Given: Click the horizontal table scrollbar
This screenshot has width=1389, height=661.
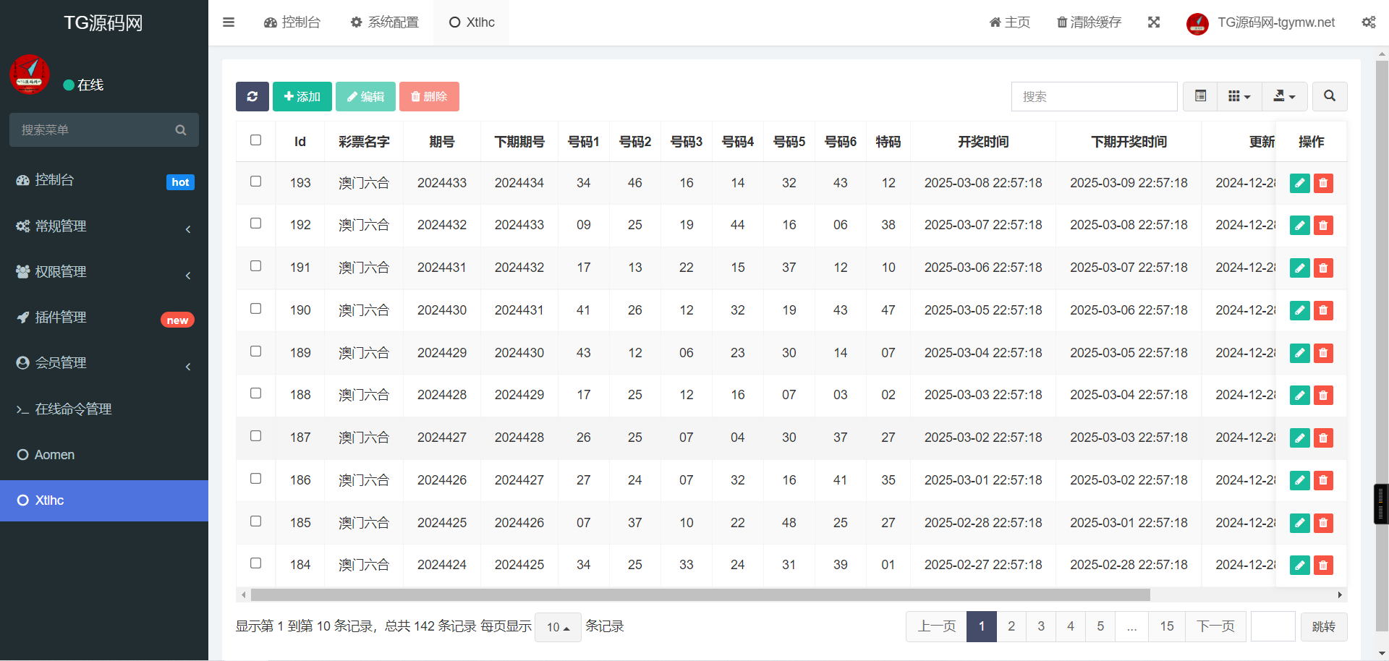Looking at the screenshot, I should [700, 594].
